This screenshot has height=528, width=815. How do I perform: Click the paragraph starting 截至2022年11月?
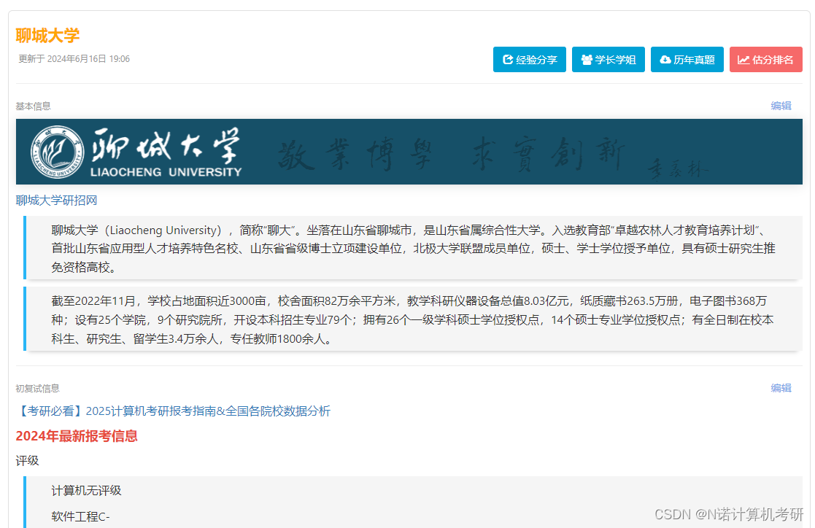click(413, 319)
